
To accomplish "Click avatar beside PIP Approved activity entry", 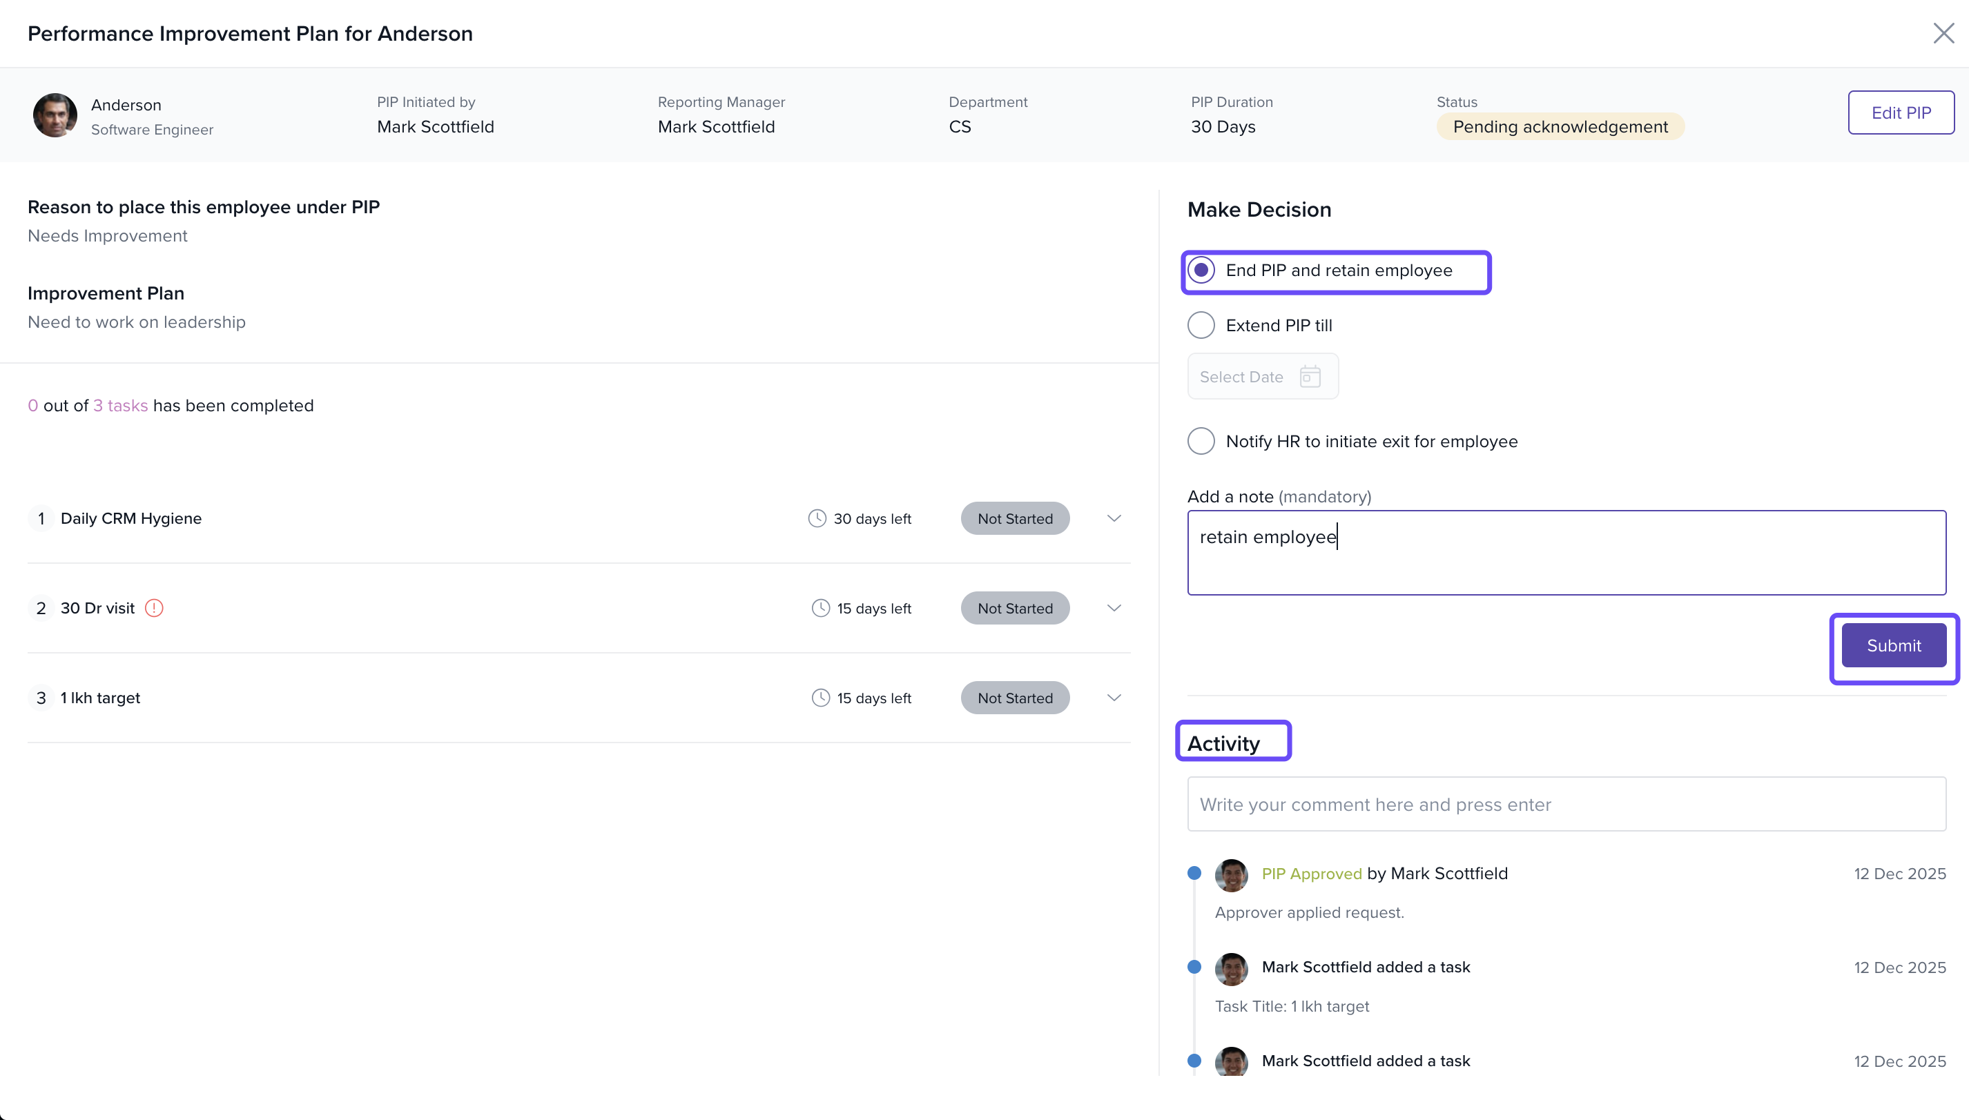I will 1231,874.
